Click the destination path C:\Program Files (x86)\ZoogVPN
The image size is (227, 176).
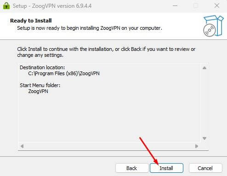pos(64,73)
